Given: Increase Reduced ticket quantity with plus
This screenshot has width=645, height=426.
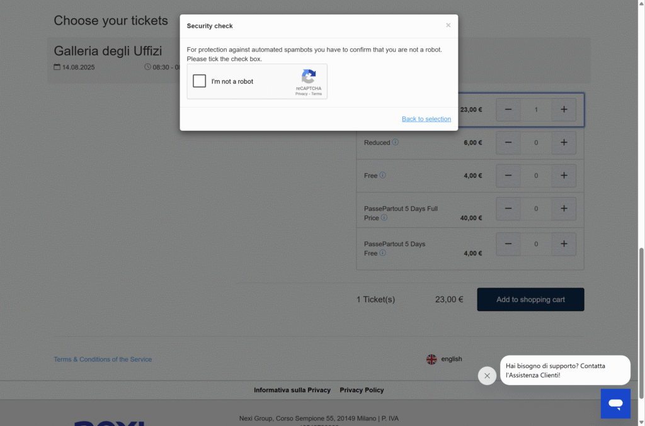Looking at the screenshot, I should click(x=564, y=143).
